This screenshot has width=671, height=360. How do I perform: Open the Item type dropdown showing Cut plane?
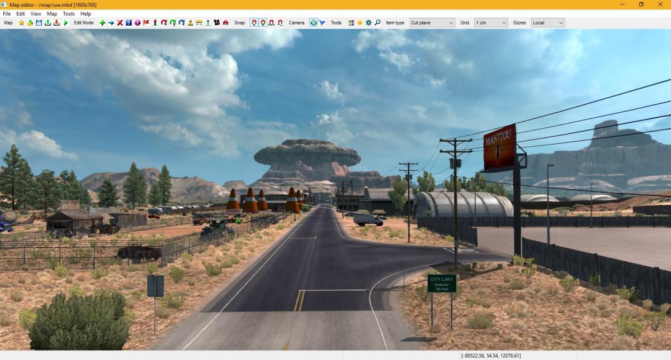pos(432,23)
